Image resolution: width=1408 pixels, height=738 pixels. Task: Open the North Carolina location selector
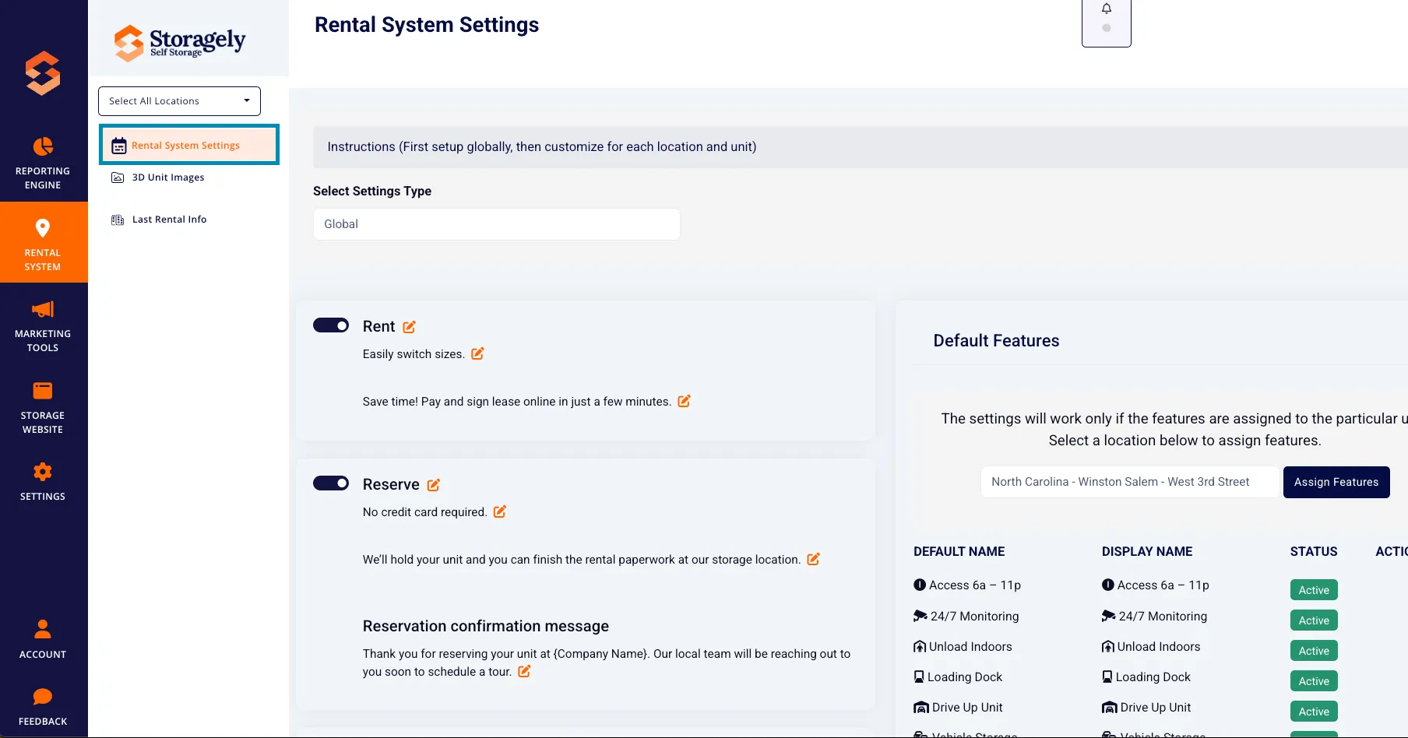(1130, 482)
